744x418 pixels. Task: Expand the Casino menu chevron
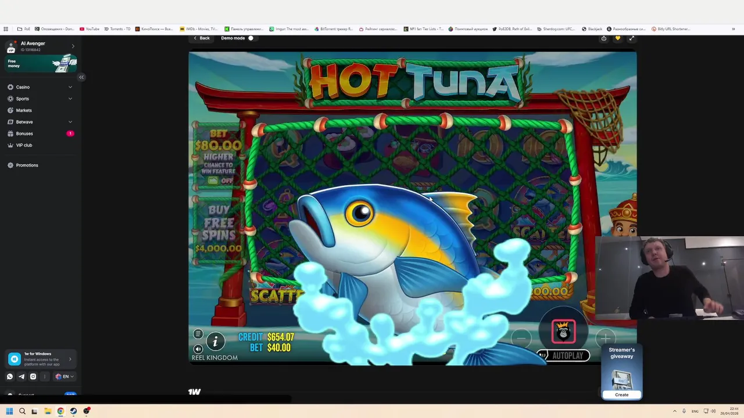[70, 87]
